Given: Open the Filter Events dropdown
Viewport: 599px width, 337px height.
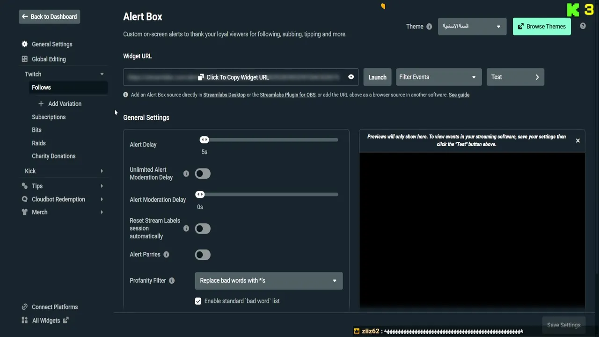Looking at the screenshot, I should click(x=438, y=77).
